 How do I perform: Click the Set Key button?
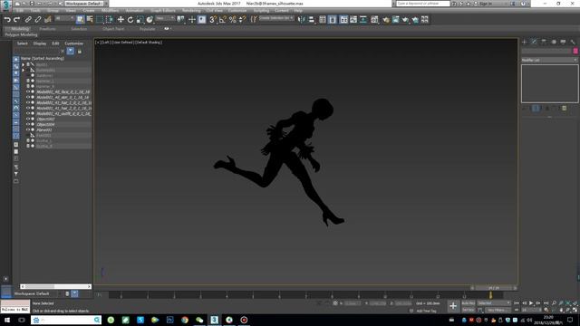pos(468,310)
